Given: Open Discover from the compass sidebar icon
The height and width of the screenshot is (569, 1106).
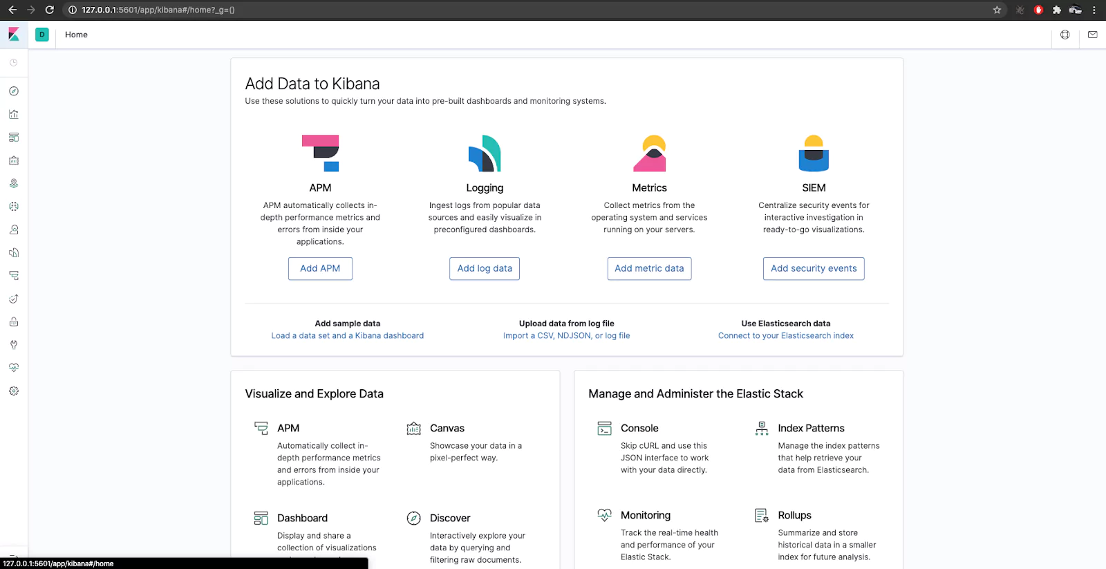Looking at the screenshot, I should (x=14, y=91).
